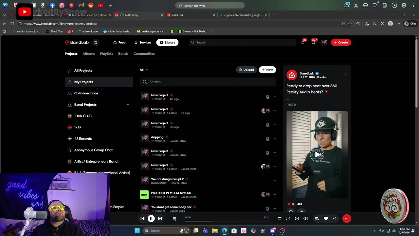
Task: Switch to the Albums tab
Action: 89,54
